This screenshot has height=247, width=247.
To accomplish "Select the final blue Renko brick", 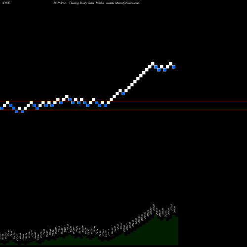I will (x=173, y=67).
